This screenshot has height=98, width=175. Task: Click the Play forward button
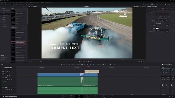(x=86, y=62)
